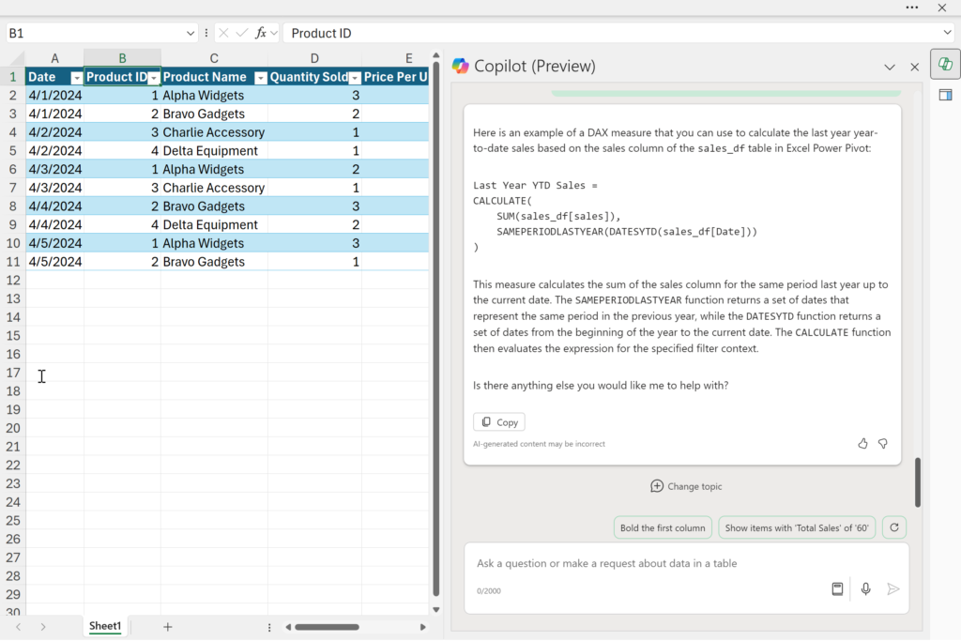The height and width of the screenshot is (641, 961).
Task: Add a new sheet with plus button
Action: pos(167,626)
